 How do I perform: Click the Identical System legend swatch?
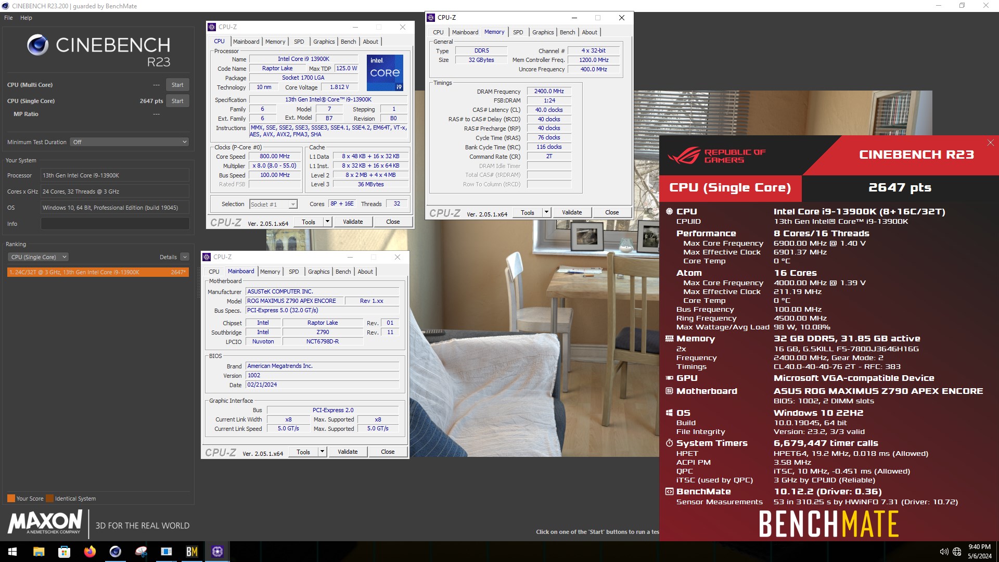pyautogui.click(x=49, y=499)
